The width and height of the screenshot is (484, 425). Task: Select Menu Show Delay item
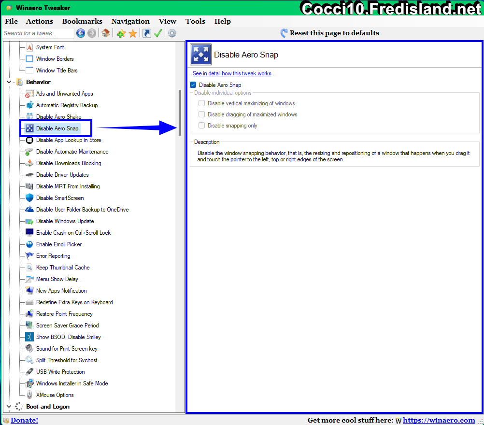coord(57,279)
